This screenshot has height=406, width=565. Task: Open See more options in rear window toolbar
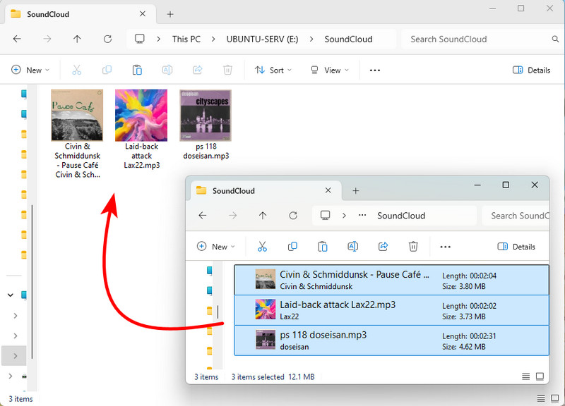pos(375,70)
